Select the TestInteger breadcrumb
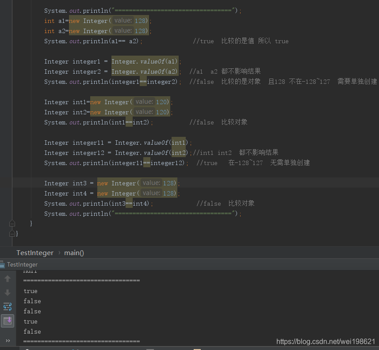Screen dimensions: 379x350 (x=35, y=253)
